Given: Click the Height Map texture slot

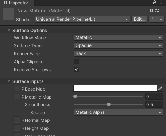Looking at the screenshot, I should point(17,128).
